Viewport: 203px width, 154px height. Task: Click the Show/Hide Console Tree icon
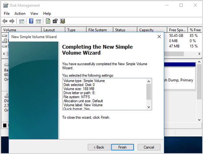point(22,21)
